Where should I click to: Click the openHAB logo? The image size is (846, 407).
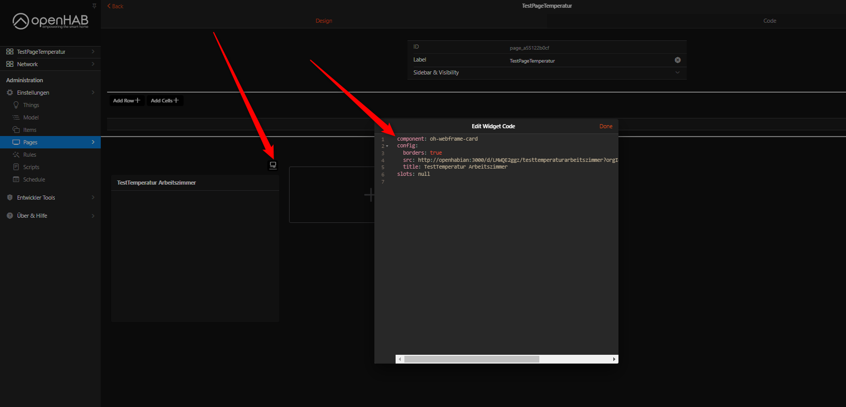50,21
